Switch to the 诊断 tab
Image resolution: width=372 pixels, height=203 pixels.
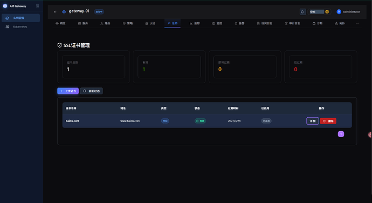[318, 23]
